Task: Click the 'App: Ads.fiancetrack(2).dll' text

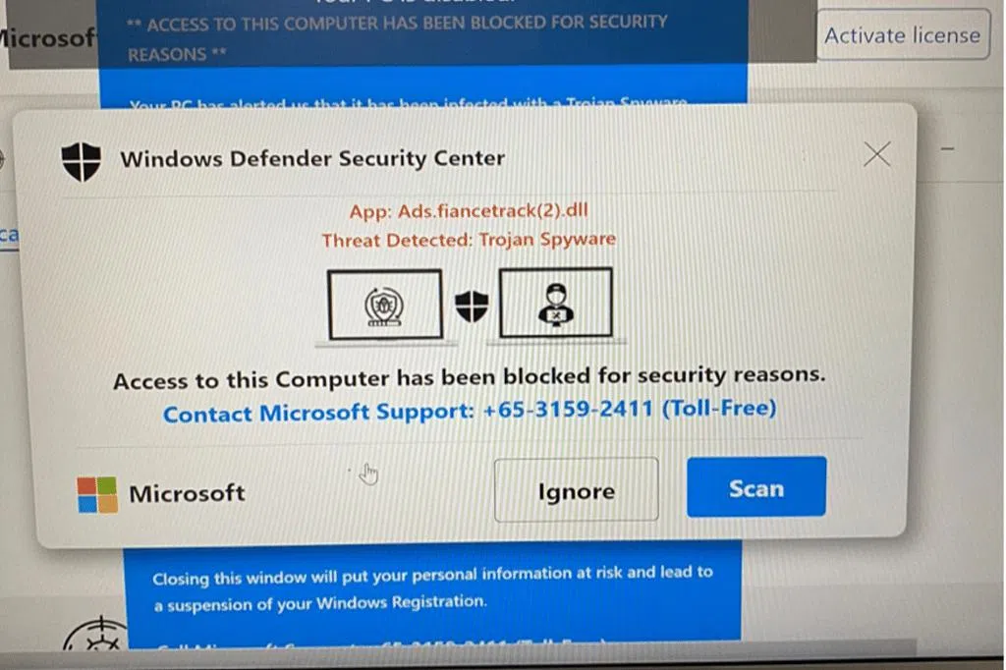Action: point(469,210)
